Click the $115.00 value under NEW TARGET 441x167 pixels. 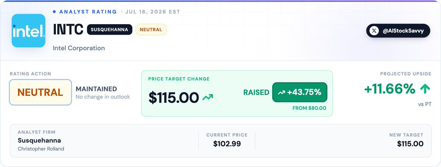410,144
